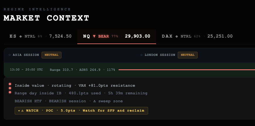Click the diamond icon beside ES
Viewport: 255px width, 126px height.
[x=20, y=36]
